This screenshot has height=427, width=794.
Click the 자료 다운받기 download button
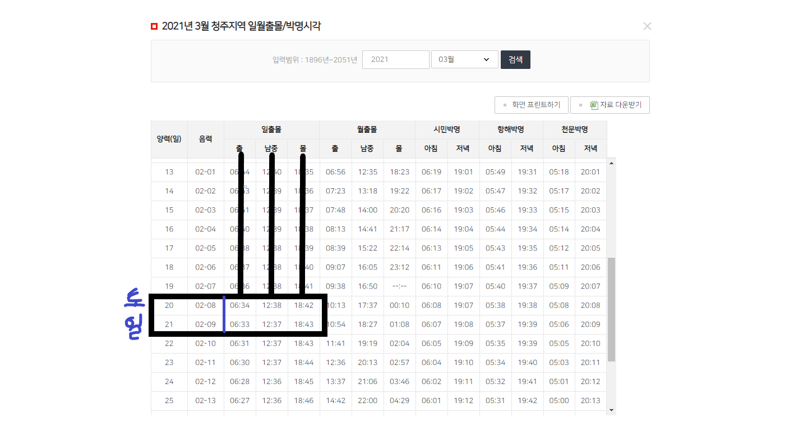(x=610, y=105)
